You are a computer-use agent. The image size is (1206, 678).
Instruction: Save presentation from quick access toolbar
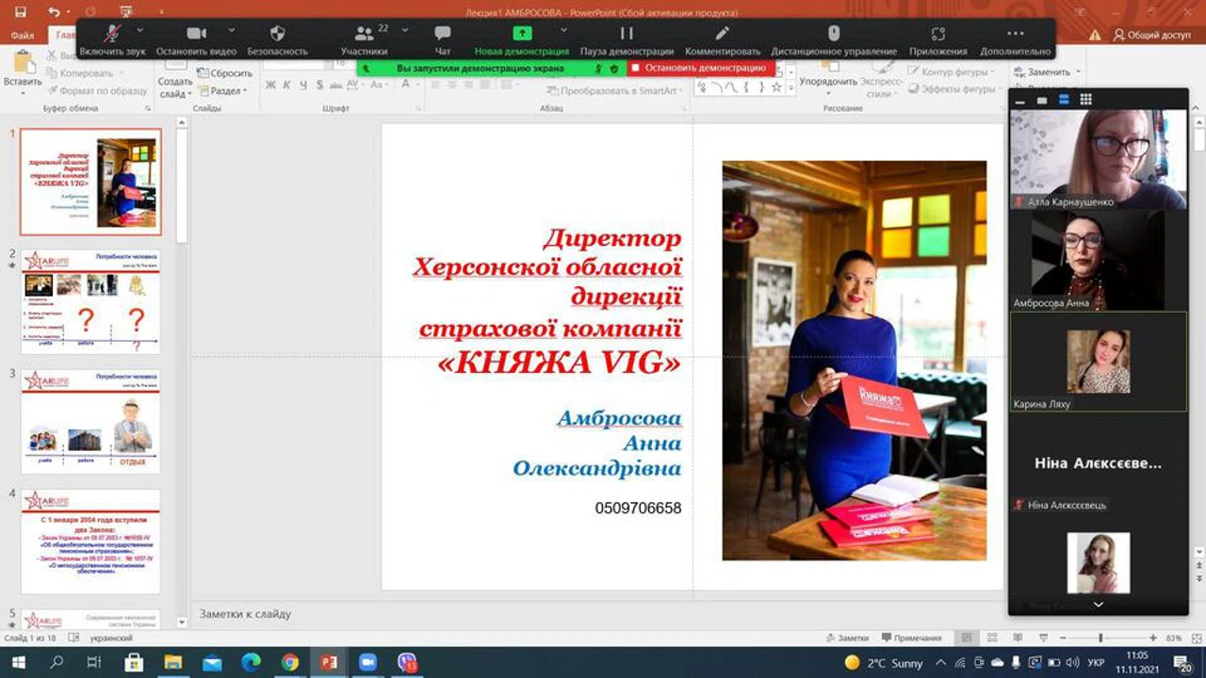(x=21, y=12)
